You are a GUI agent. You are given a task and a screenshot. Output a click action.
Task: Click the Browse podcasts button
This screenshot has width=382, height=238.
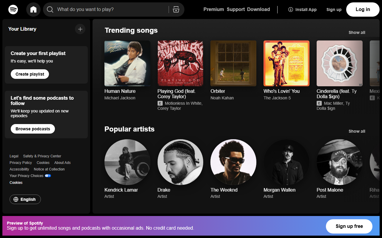(x=33, y=129)
